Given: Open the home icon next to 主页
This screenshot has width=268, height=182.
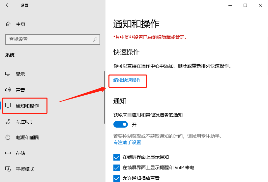Looking at the screenshot, I should coord(8,24).
